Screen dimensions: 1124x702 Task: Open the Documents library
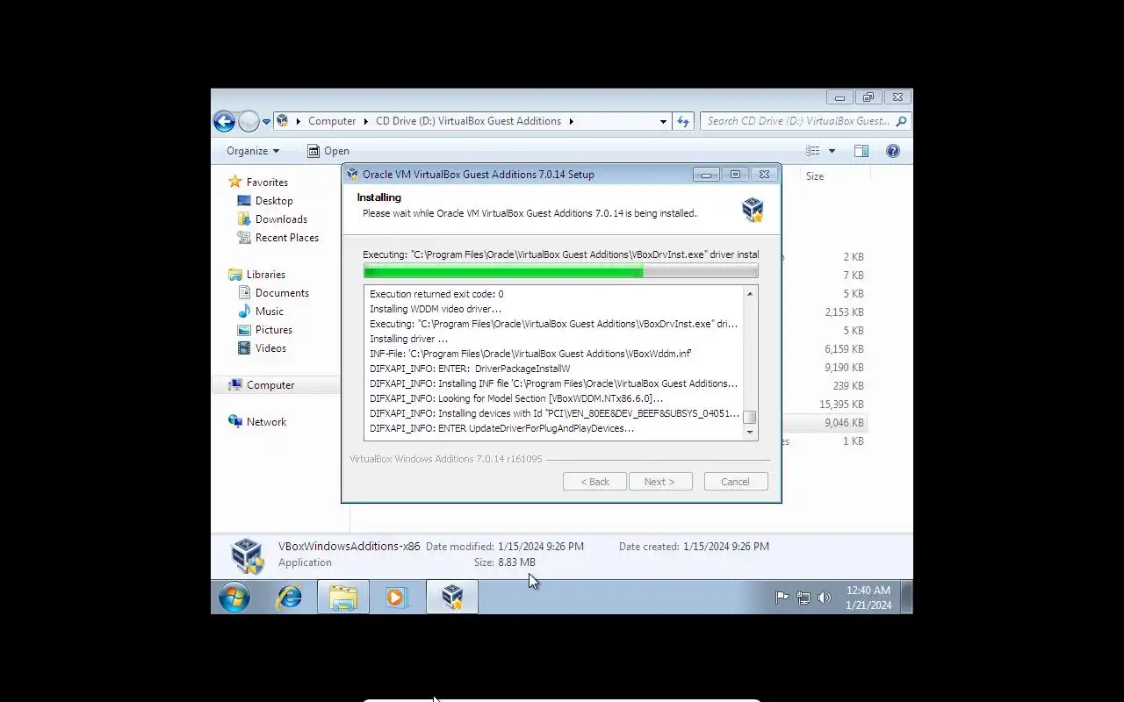point(282,293)
